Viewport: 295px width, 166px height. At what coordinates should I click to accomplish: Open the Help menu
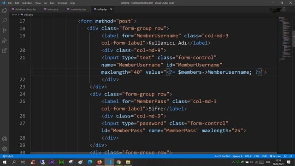click(x=72, y=3)
